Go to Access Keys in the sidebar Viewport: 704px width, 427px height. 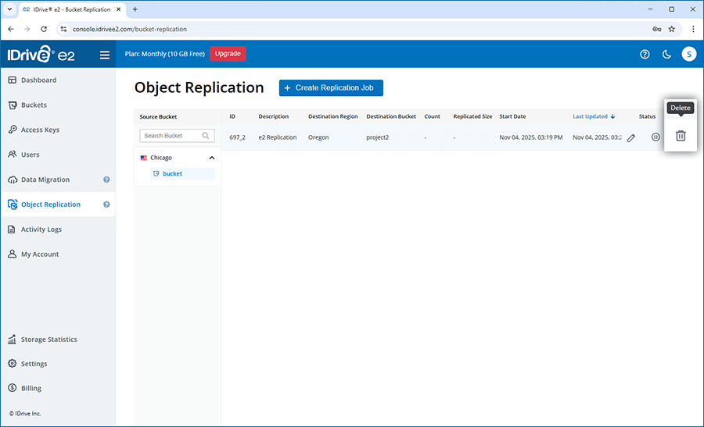(x=40, y=130)
